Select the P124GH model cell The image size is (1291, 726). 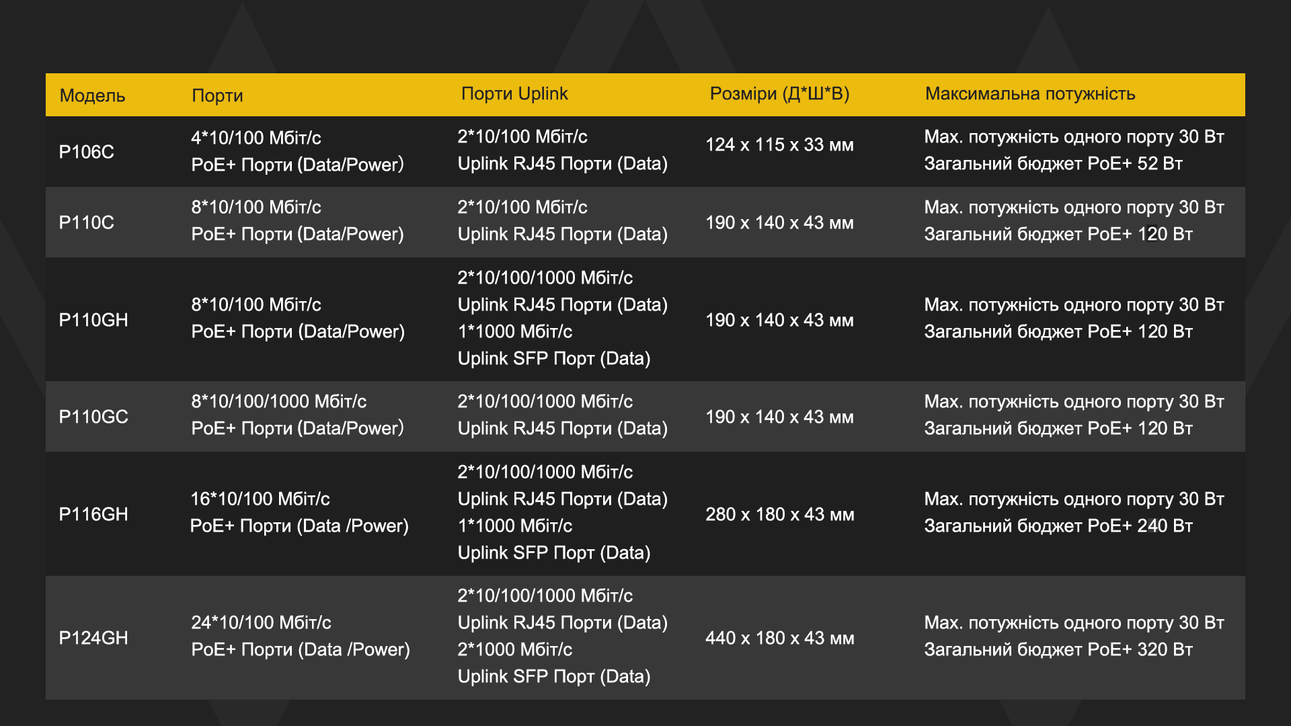[x=93, y=638]
